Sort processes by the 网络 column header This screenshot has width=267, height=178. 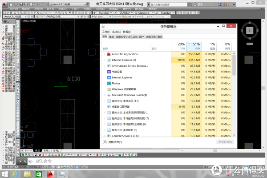[x=224, y=46]
